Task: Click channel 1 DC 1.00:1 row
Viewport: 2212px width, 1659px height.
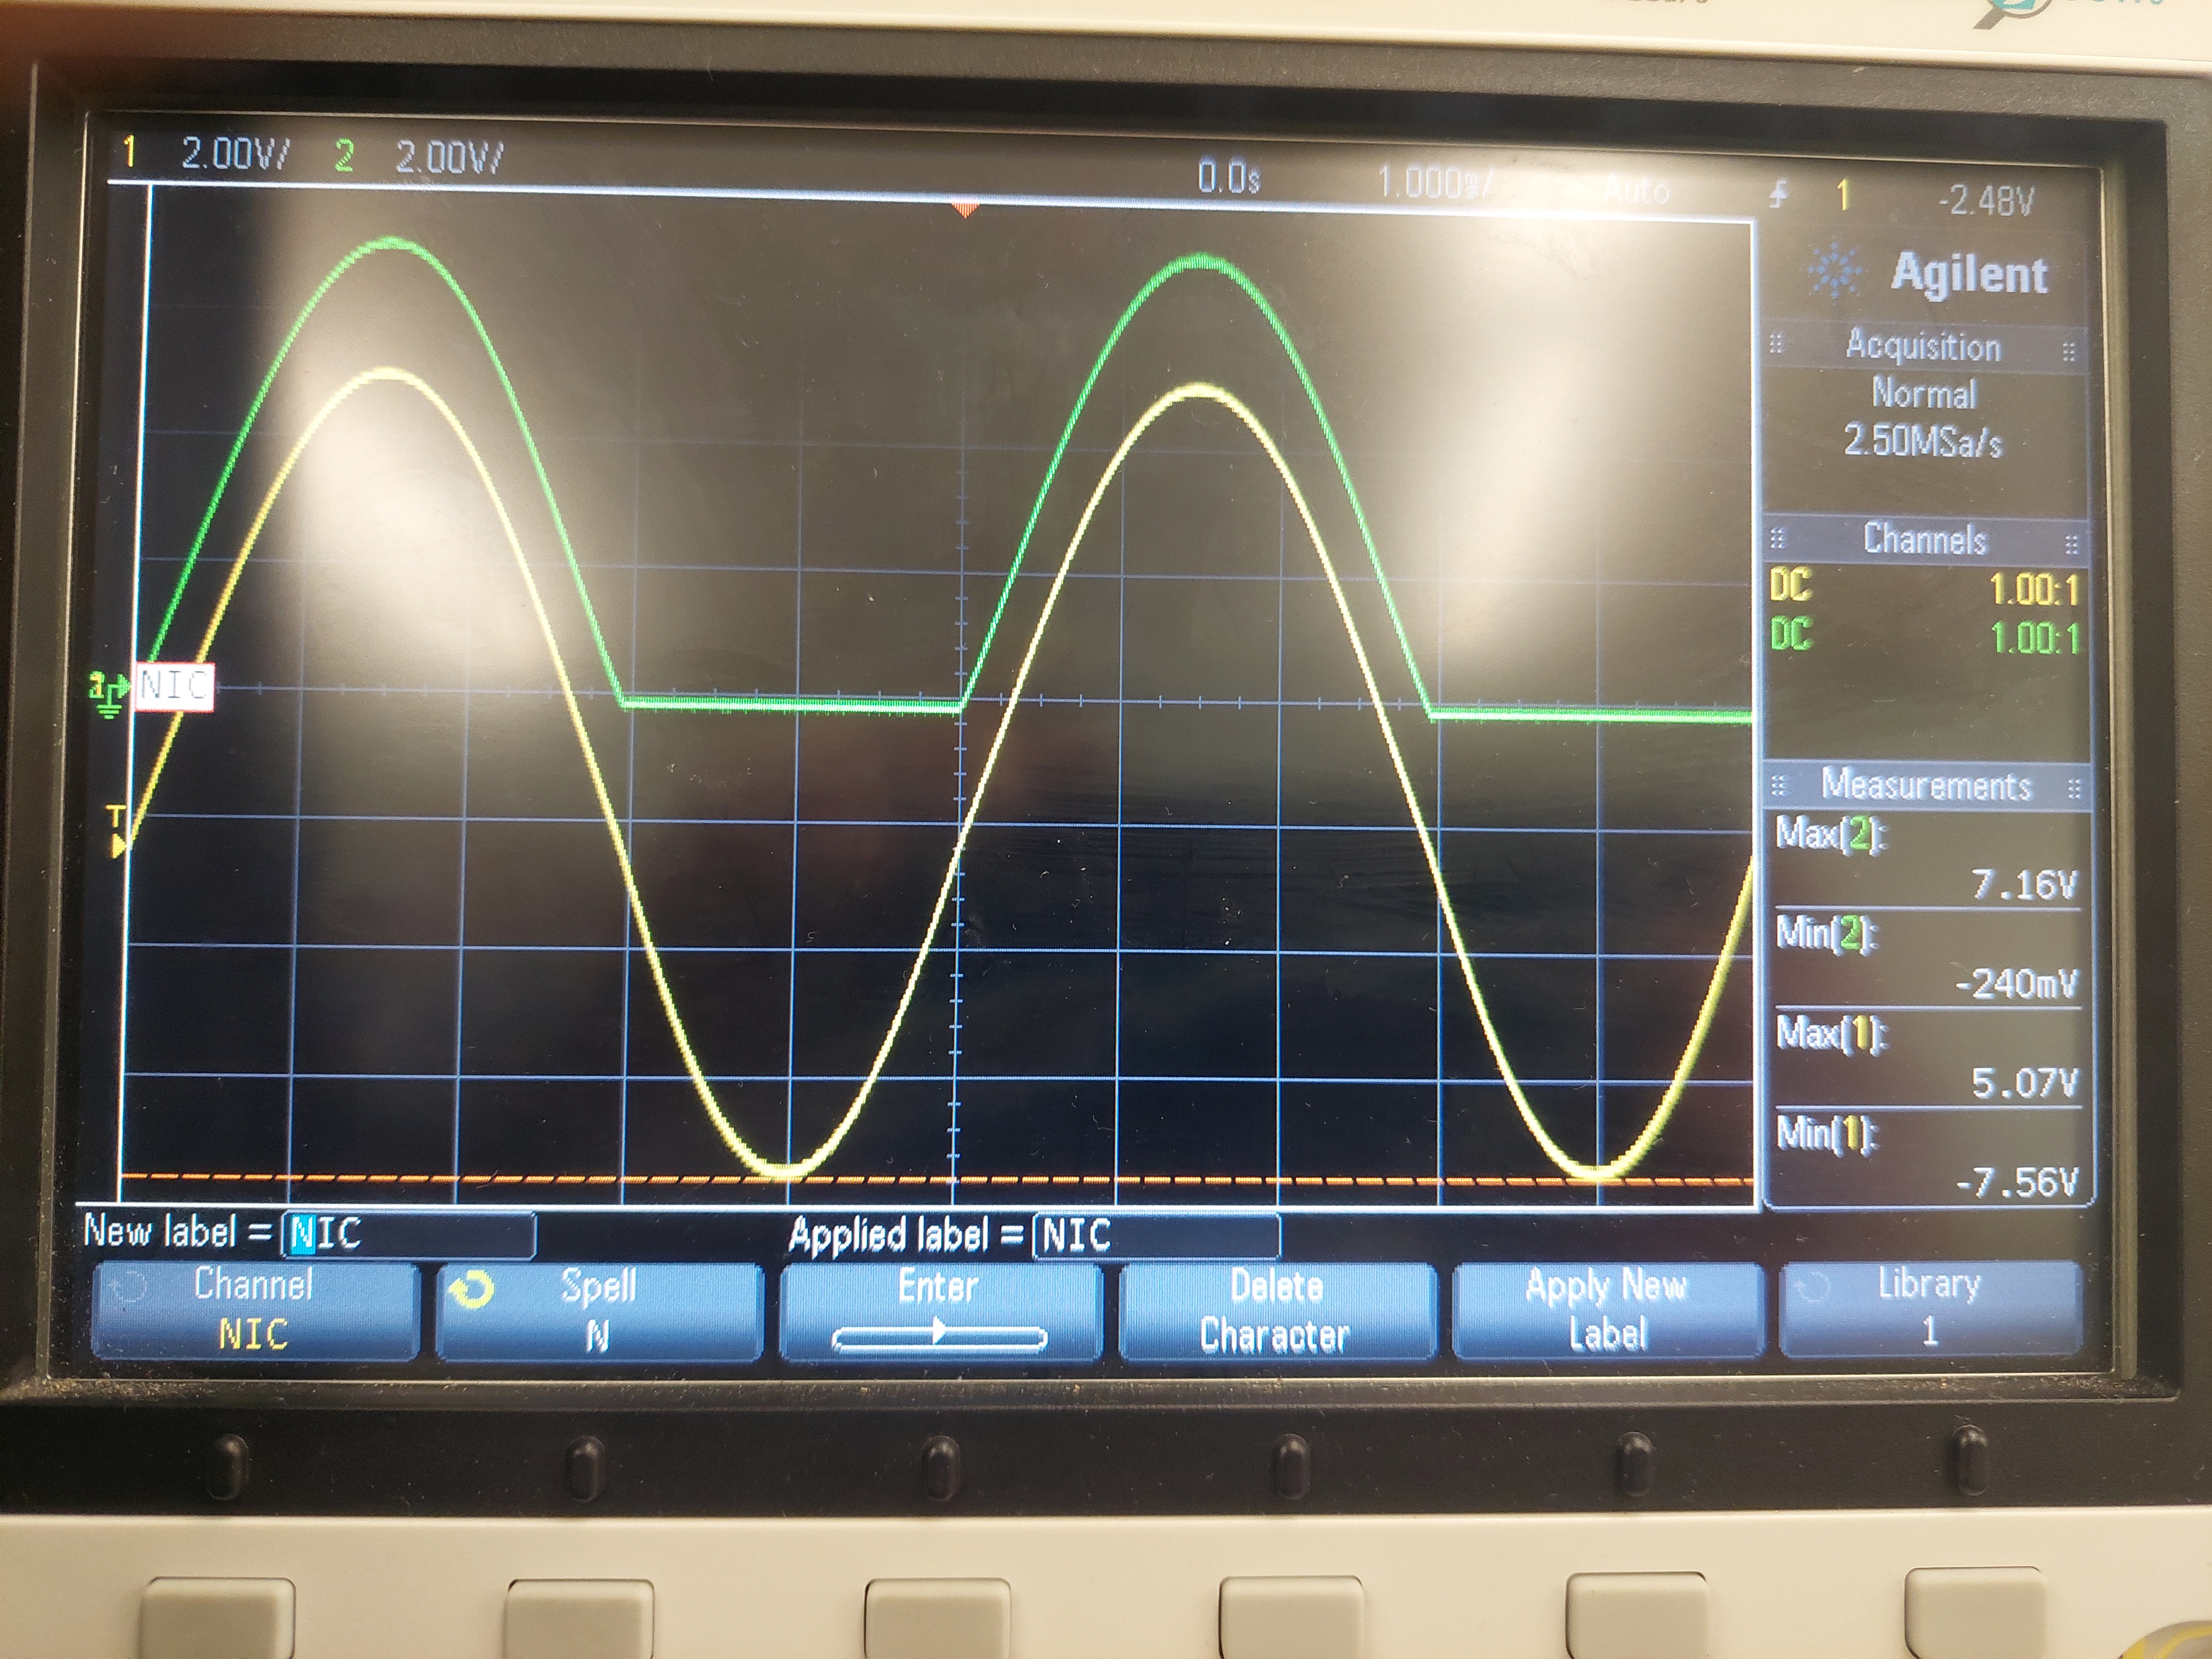Action: tap(1925, 588)
